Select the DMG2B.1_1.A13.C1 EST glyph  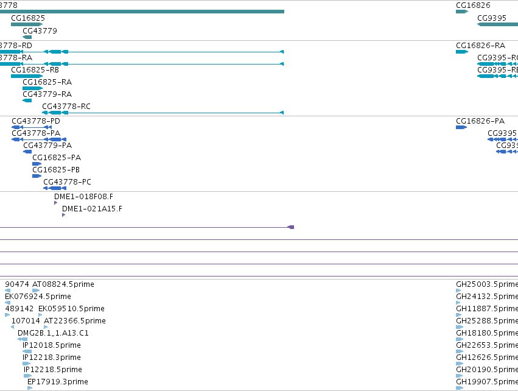pyautogui.click(x=23, y=339)
